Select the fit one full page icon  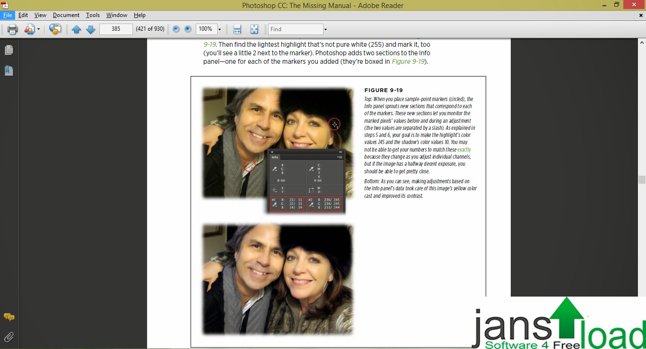pos(254,29)
